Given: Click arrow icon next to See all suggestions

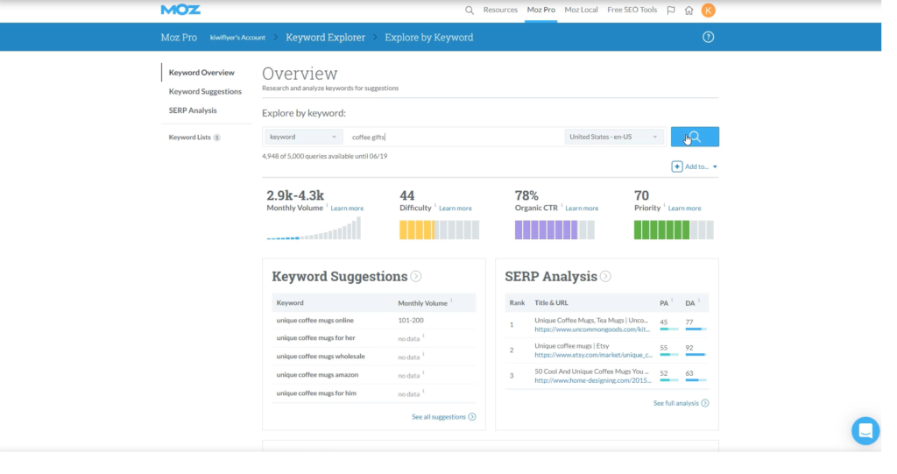Looking at the screenshot, I should (472, 417).
